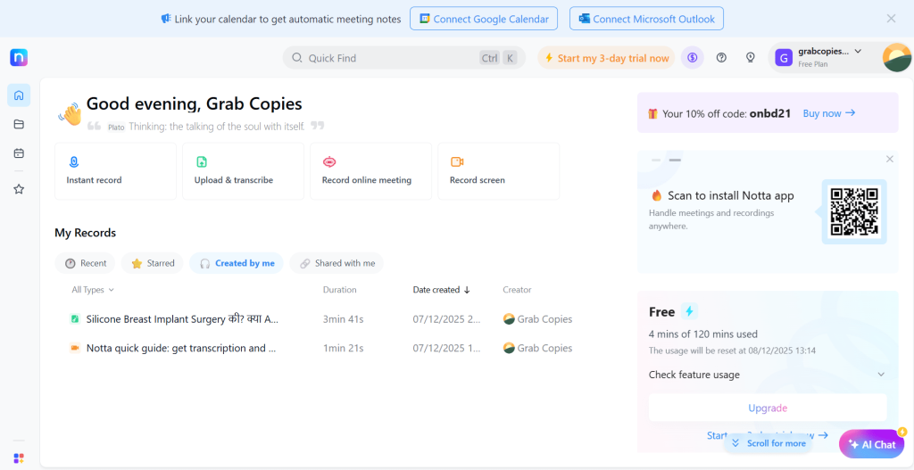The width and height of the screenshot is (914, 470).
Task: Close the Scan to install Notta card
Action: click(x=890, y=159)
